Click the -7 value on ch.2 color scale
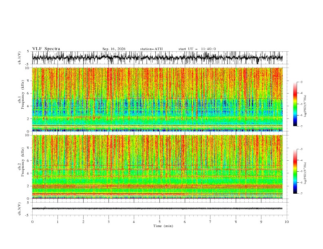This screenshot has width=323, height=249. [x=301, y=194]
